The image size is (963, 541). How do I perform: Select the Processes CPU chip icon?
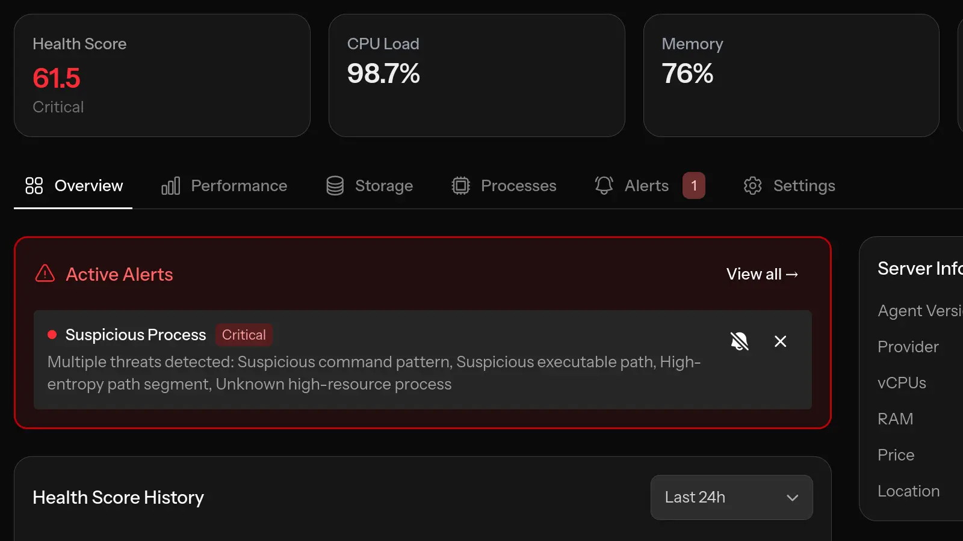pos(460,186)
